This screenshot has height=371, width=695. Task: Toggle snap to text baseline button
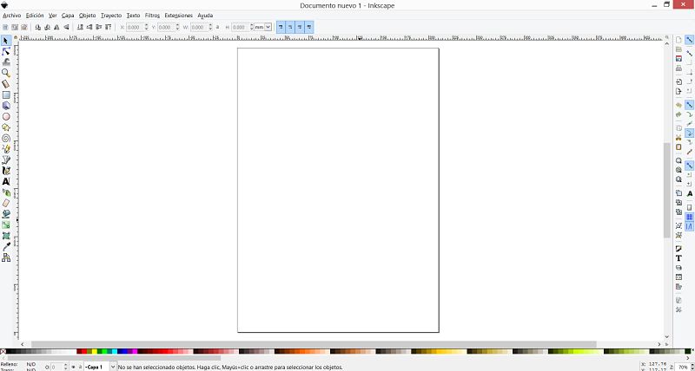click(x=689, y=193)
